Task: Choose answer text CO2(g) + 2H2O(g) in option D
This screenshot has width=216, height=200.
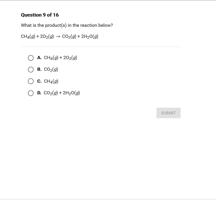Action: click(62, 93)
